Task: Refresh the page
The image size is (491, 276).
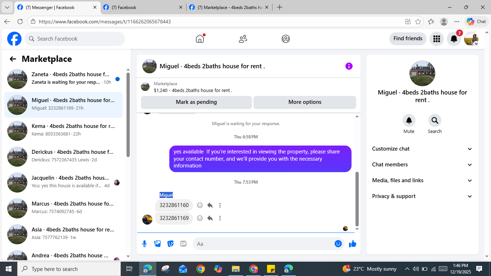Action: click(20, 22)
